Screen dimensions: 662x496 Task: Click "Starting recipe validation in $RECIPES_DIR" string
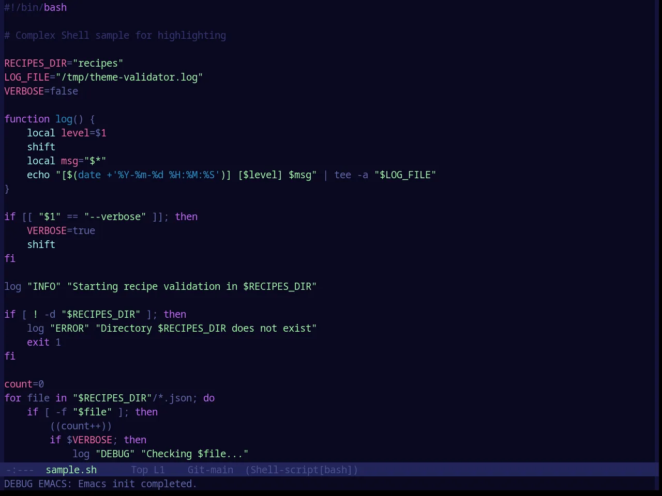point(192,286)
